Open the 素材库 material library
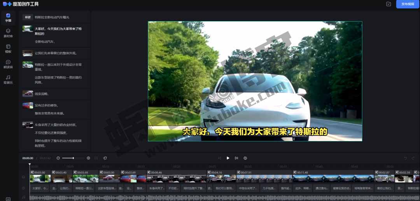Image resolution: width=420 pixels, height=201 pixels. coord(8,33)
